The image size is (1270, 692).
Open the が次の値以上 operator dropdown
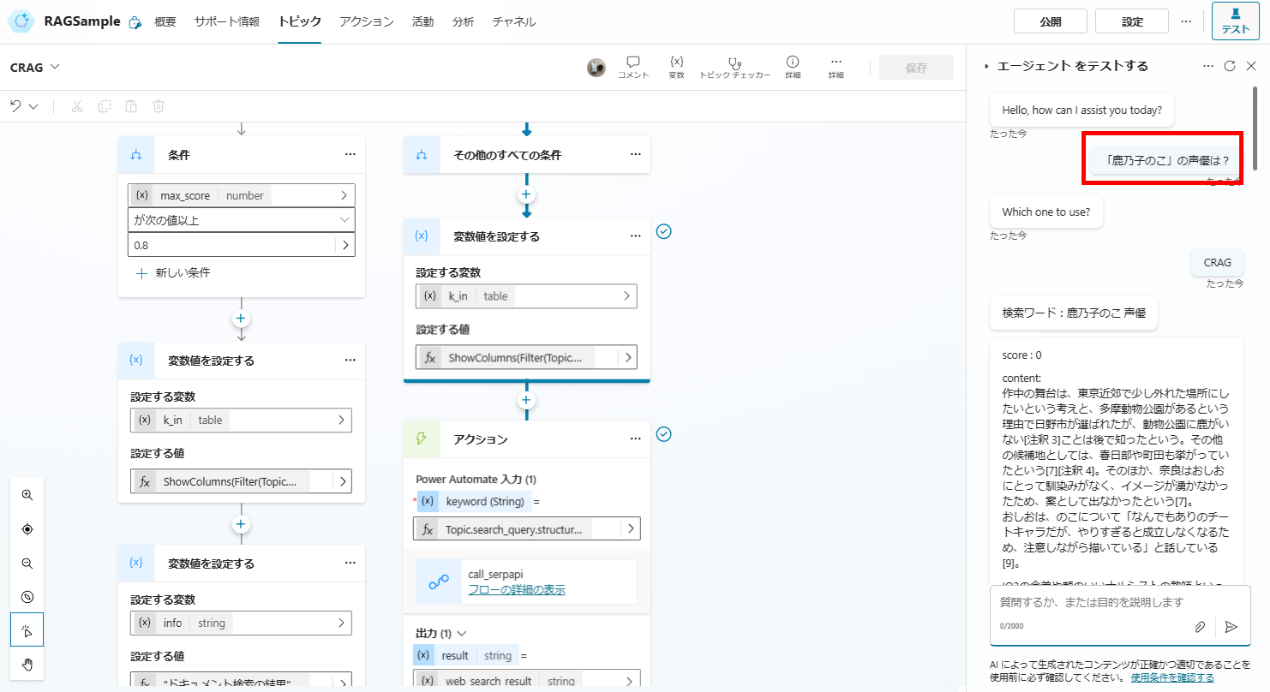pos(242,220)
